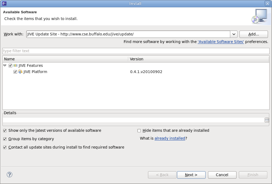Image resolution: width=272 pixels, height=184 pixels.
Task: Click the Eclipse icon in title bar
Action: point(4,4)
